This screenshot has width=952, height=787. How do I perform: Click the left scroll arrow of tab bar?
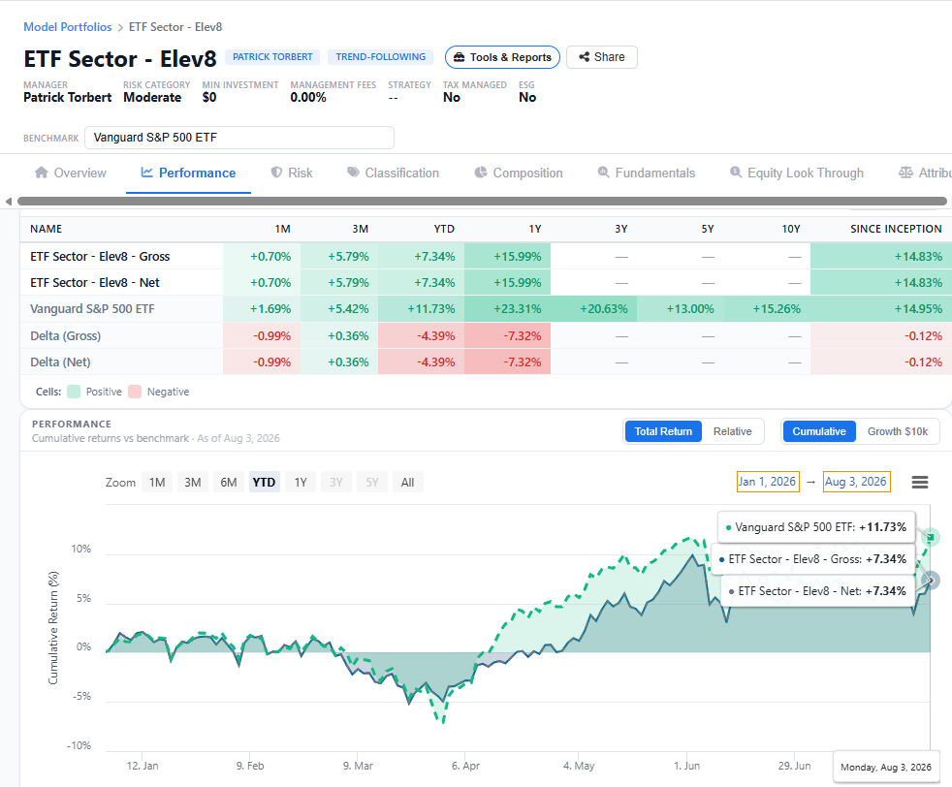click(8, 202)
